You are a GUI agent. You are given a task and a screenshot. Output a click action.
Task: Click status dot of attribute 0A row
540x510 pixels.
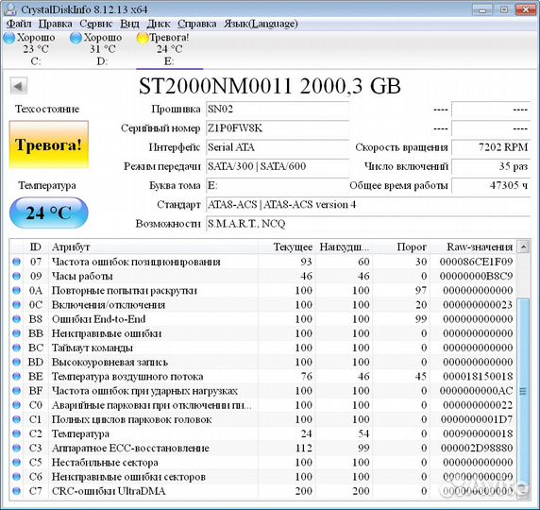(17, 290)
